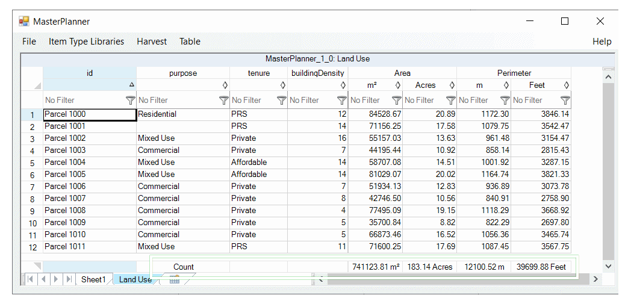Click the add new sheet icon
The width and height of the screenshot is (631, 307).
point(174,280)
